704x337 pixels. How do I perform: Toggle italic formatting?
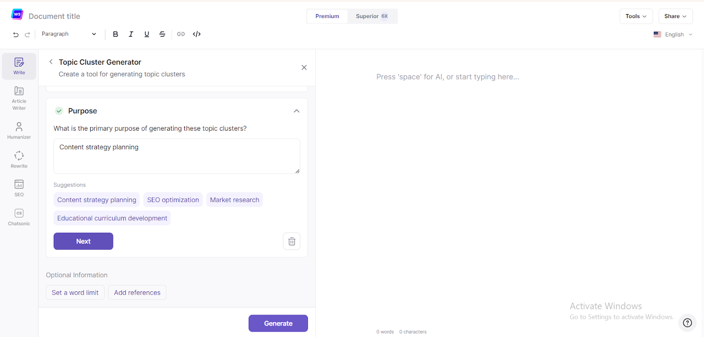[131, 34]
